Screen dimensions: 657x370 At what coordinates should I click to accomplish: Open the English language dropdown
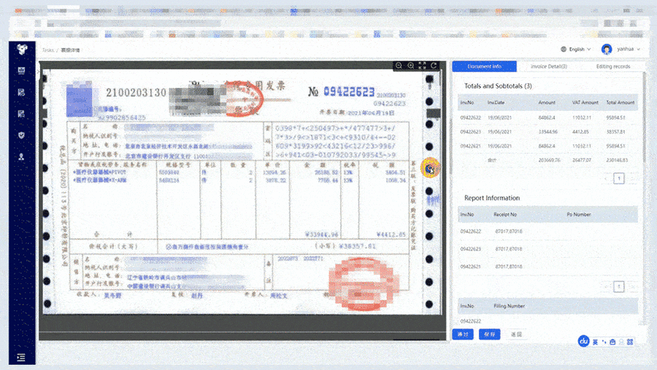click(x=580, y=50)
